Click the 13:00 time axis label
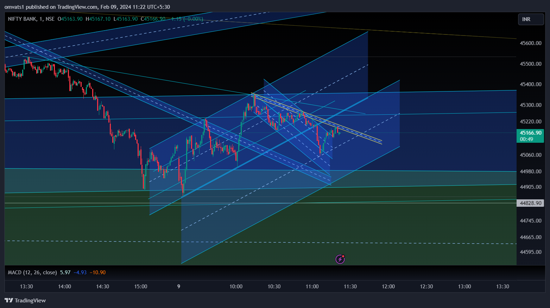The image size is (550, 308). click(464, 287)
